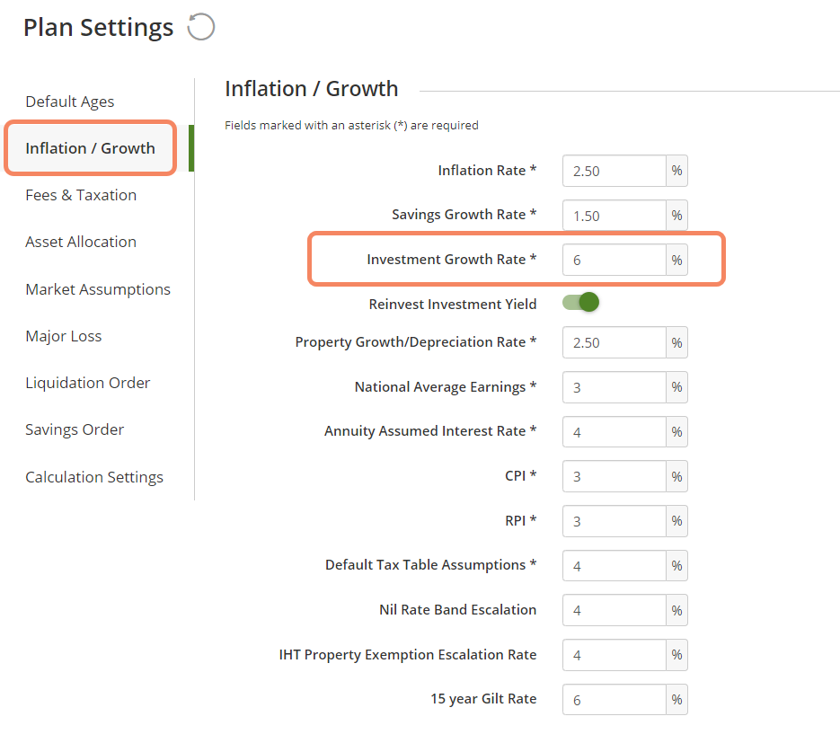The image size is (840, 743).
Task: Edit the Nil Rate Band Escalation field
Action: pyautogui.click(x=614, y=610)
